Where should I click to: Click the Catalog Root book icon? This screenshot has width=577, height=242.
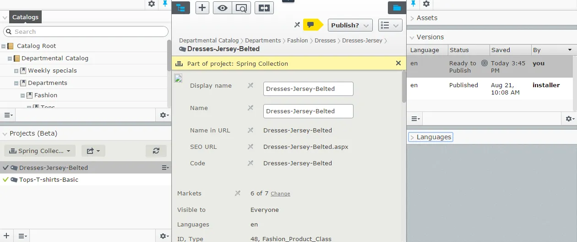(x=11, y=46)
